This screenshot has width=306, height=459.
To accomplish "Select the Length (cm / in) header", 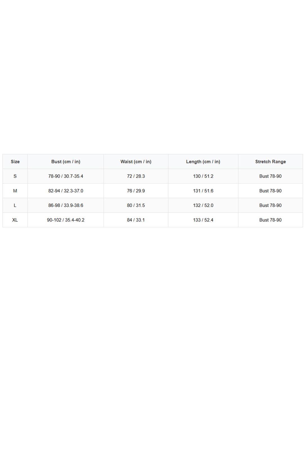I will [x=203, y=161].
